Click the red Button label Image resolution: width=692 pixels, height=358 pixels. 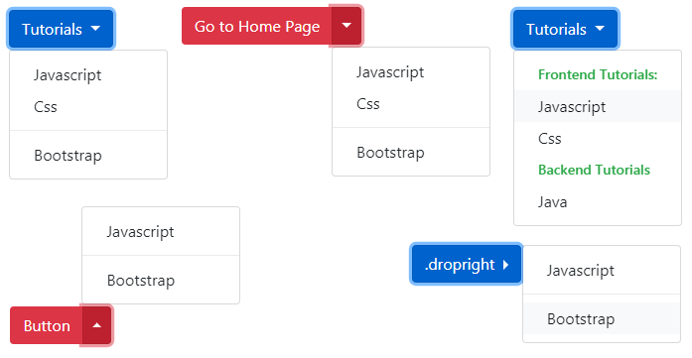tap(47, 325)
